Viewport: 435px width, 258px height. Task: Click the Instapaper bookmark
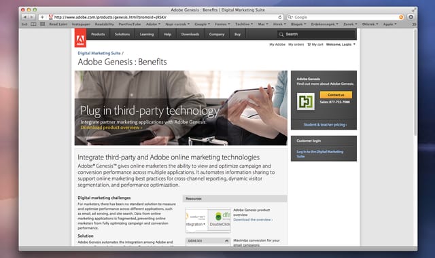(81, 24)
